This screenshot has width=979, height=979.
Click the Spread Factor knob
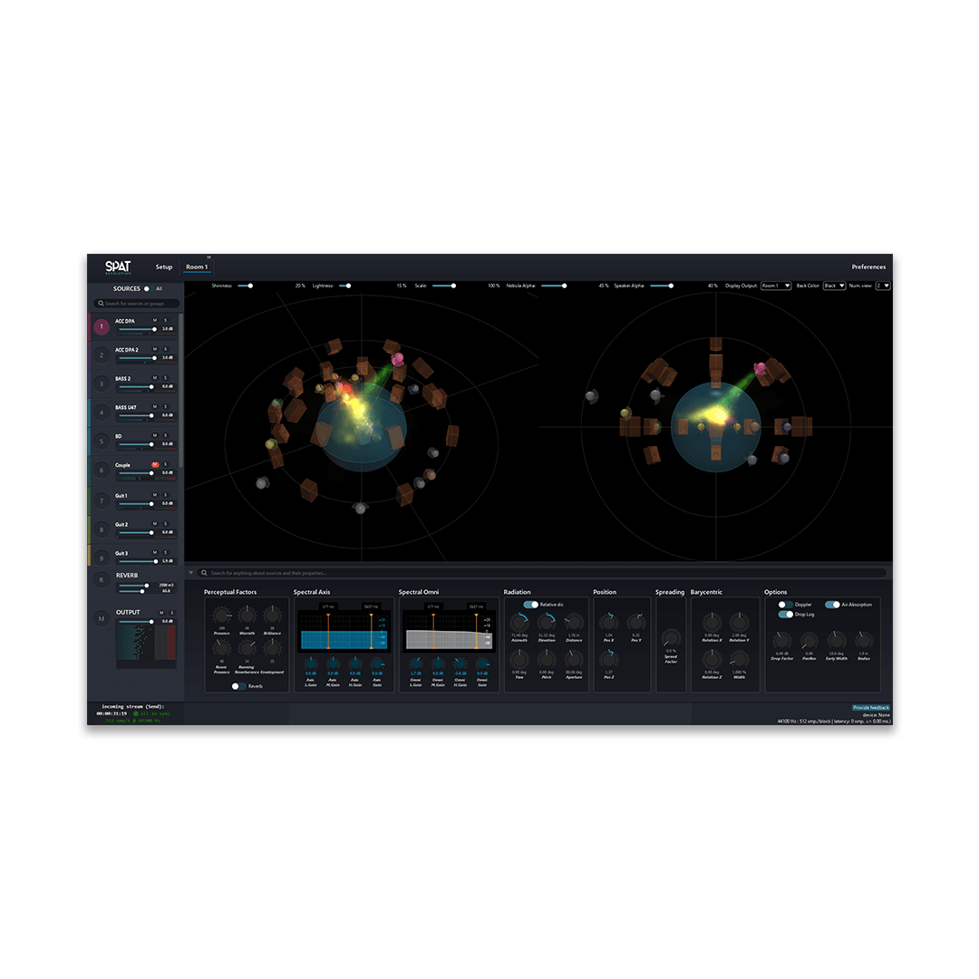[x=671, y=638]
